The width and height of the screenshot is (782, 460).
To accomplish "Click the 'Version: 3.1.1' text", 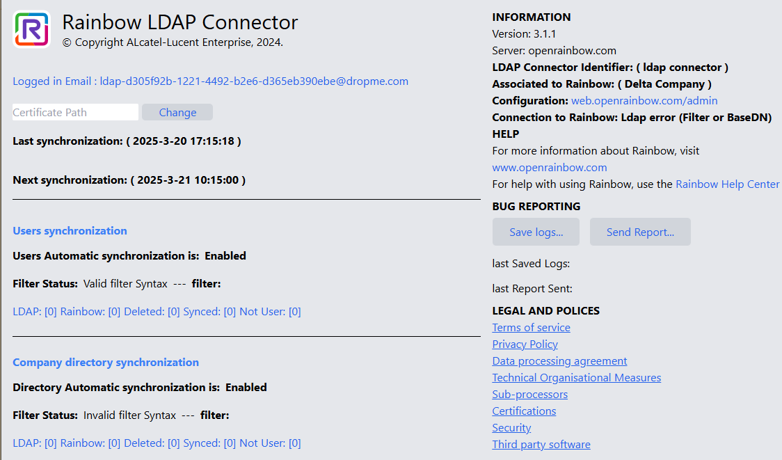I will [x=524, y=34].
